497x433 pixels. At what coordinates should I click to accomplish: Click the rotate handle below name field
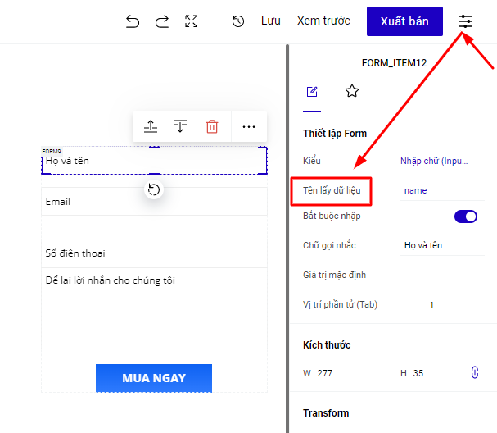(154, 190)
